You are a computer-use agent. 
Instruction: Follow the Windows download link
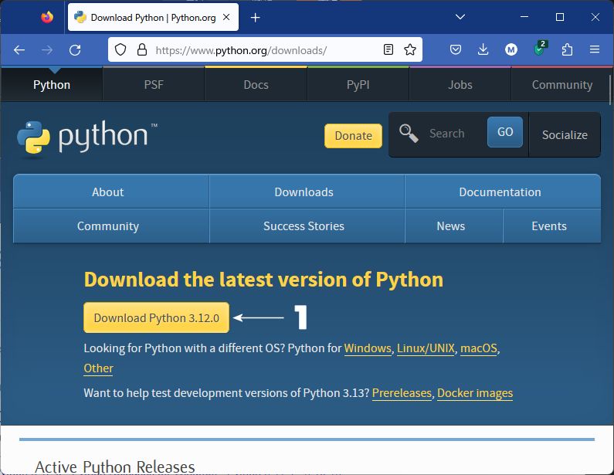[x=368, y=348]
